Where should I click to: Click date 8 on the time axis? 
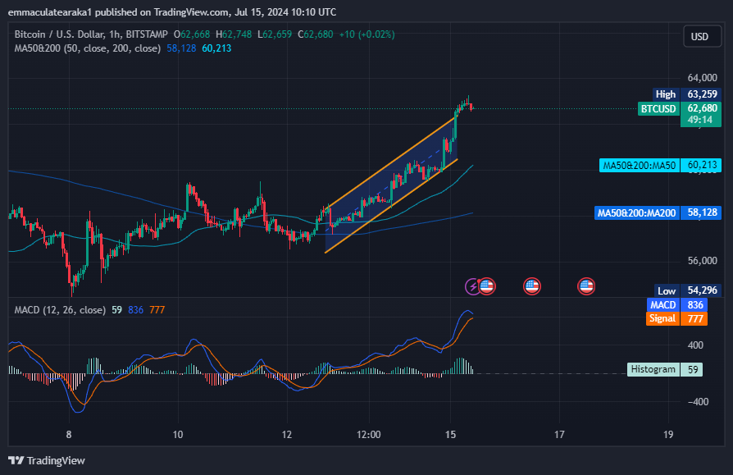(x=69, y=434)
